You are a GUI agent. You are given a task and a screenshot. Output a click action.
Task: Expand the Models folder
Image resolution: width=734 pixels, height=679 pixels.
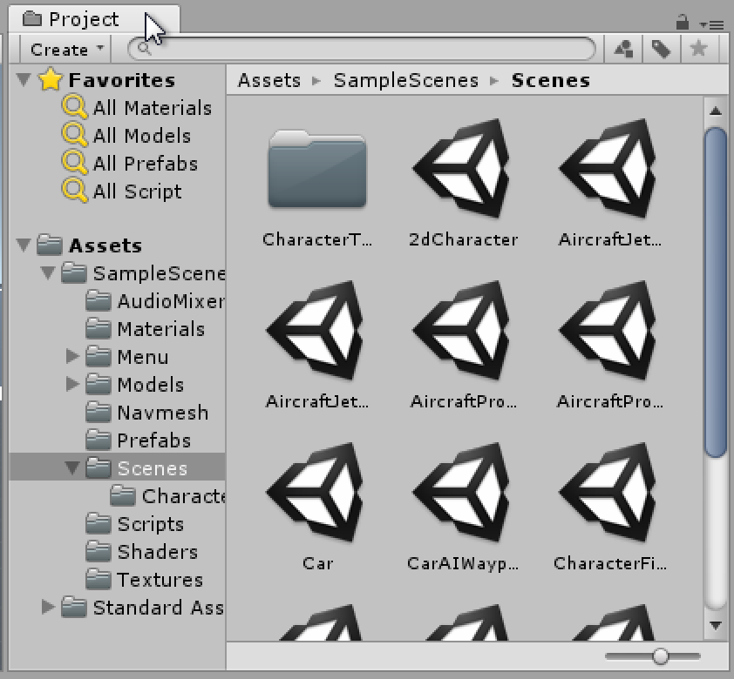[x=74, y=385]
